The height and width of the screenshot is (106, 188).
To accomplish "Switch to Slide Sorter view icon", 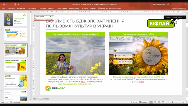I will click(x=155, y=102).
